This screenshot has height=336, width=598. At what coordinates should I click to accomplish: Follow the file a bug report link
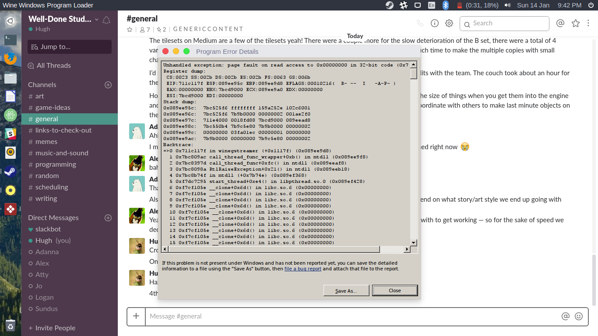(303, 269)
